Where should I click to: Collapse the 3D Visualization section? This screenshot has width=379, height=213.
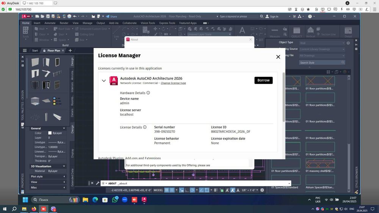tap(64, 166)
